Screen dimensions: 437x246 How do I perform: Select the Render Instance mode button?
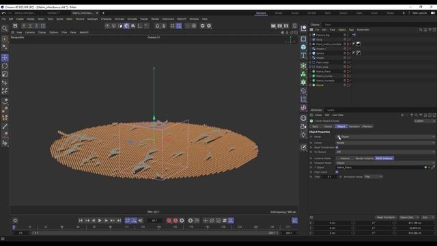364,159
